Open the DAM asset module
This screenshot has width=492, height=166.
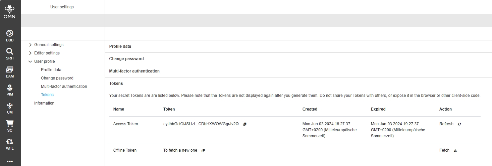click(10, 72)
